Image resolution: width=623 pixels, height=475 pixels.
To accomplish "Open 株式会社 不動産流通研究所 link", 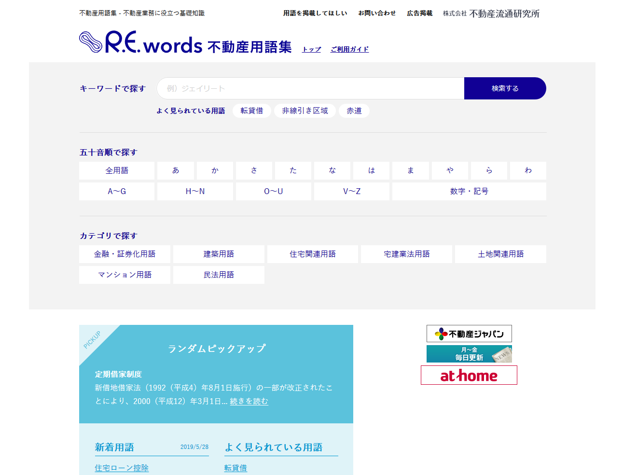I will coord(491,14).
